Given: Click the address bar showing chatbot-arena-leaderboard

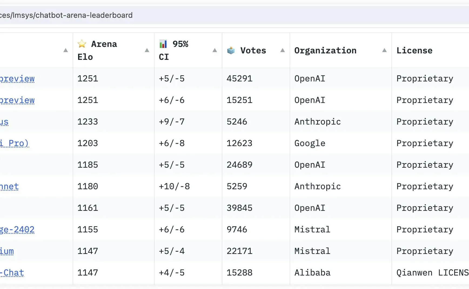Looking at the screenshot, I should tap(234, 15).
